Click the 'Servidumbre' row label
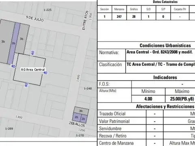Screen dimensions: 195x146 click(x=110, y=129)
